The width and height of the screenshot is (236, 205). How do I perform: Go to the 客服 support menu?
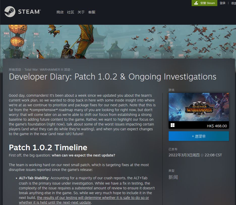click(x=92, y=12)
